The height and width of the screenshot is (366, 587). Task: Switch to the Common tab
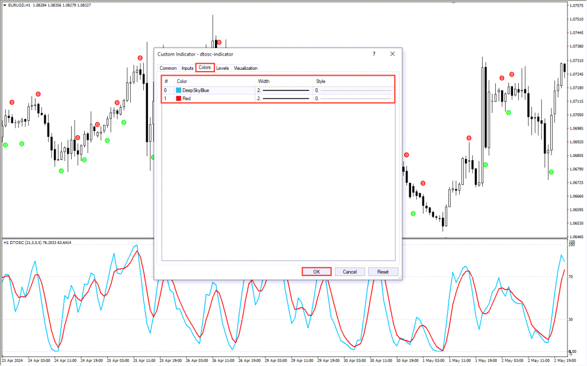click(x=168, y=68)
